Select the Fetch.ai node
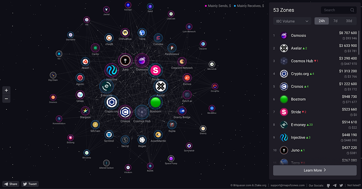The height and width of the screenshot is (189, 362). pyautogui.click(x=187, y=95)
